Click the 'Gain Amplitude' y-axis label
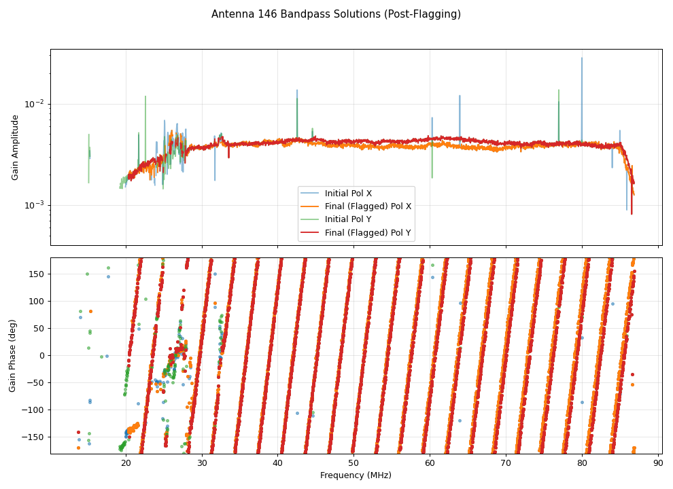 pos(16,147)
